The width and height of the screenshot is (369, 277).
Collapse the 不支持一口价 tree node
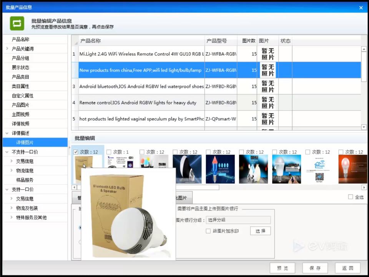7,152
